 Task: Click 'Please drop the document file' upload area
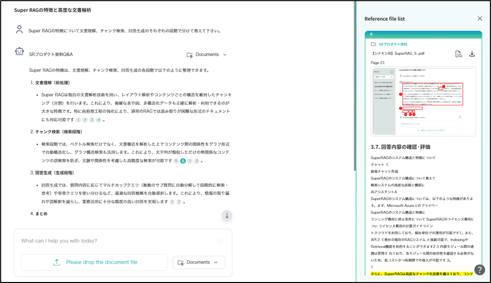(x=94, y=262)
